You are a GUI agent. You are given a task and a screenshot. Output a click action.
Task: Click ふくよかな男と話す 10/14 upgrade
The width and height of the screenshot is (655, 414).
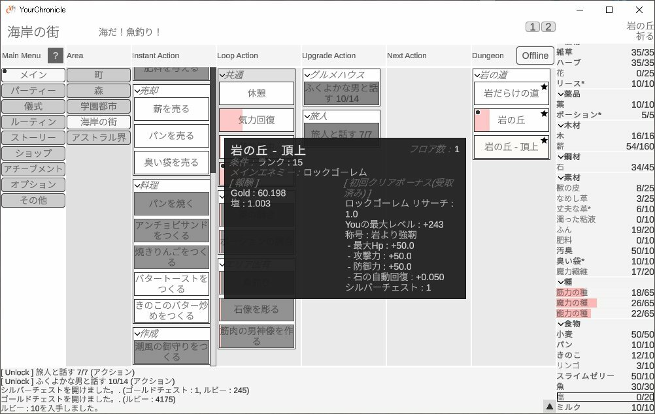pyautogui.click(x=342, y=93)
